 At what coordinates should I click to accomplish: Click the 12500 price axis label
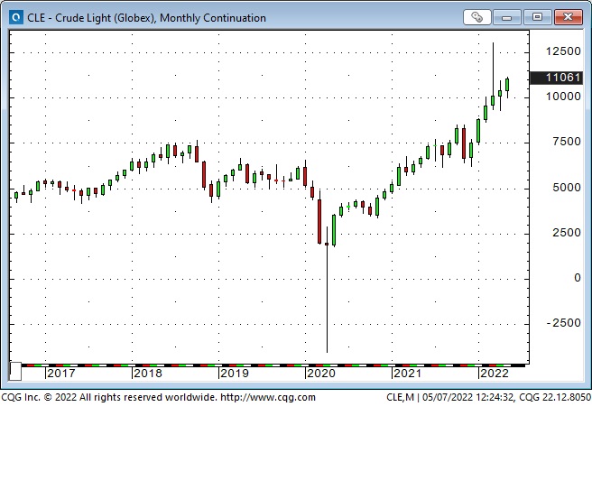tap(563, 51)
